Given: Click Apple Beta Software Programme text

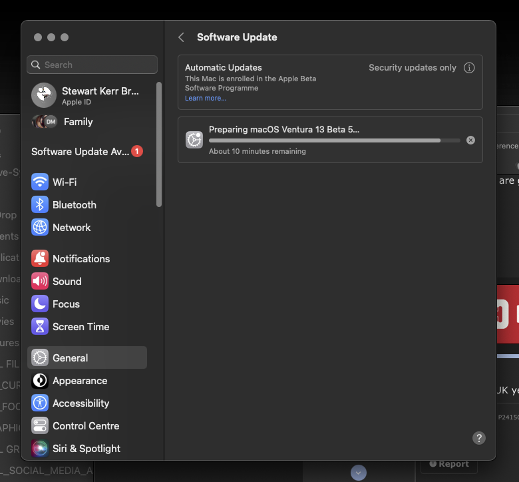Looking at the screenshot, I should pos(251,83).
